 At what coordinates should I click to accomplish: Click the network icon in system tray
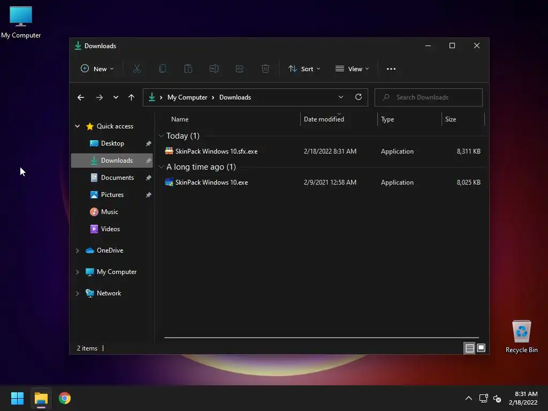484,398
